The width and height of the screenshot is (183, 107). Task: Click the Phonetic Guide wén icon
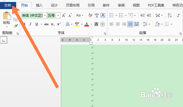97,15
